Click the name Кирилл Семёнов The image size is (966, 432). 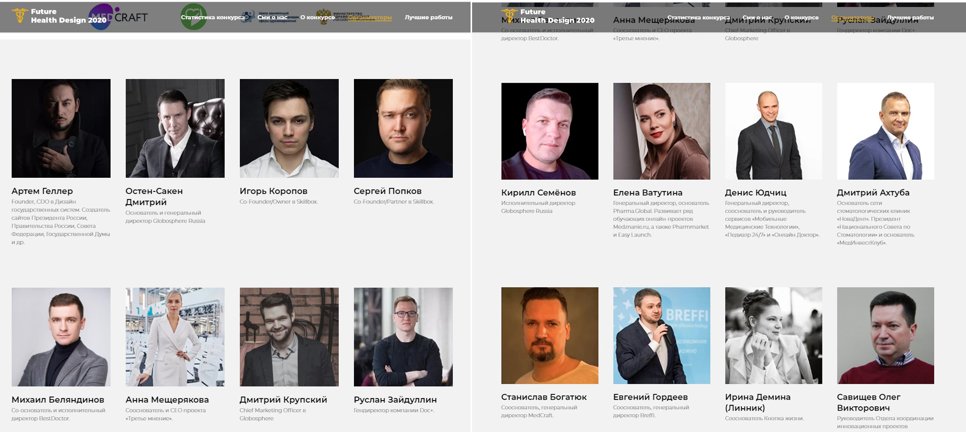pos(539,192)
